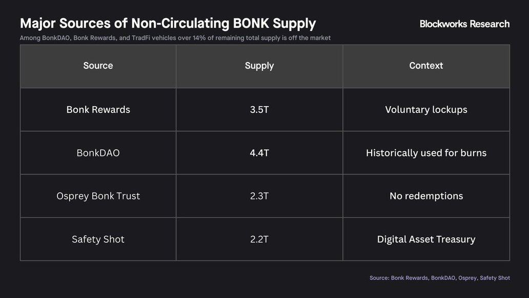
Task: Click the Osprey Bonk Trust cell
Action: [98, 196]
